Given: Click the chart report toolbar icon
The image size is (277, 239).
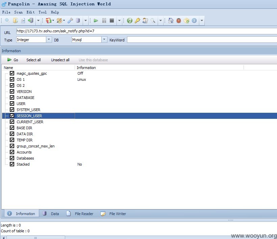Looking at the screenshot, I should (x=23, y=21).
